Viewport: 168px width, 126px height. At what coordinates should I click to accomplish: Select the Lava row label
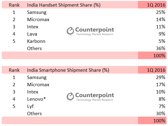click(x=32, y=34)
